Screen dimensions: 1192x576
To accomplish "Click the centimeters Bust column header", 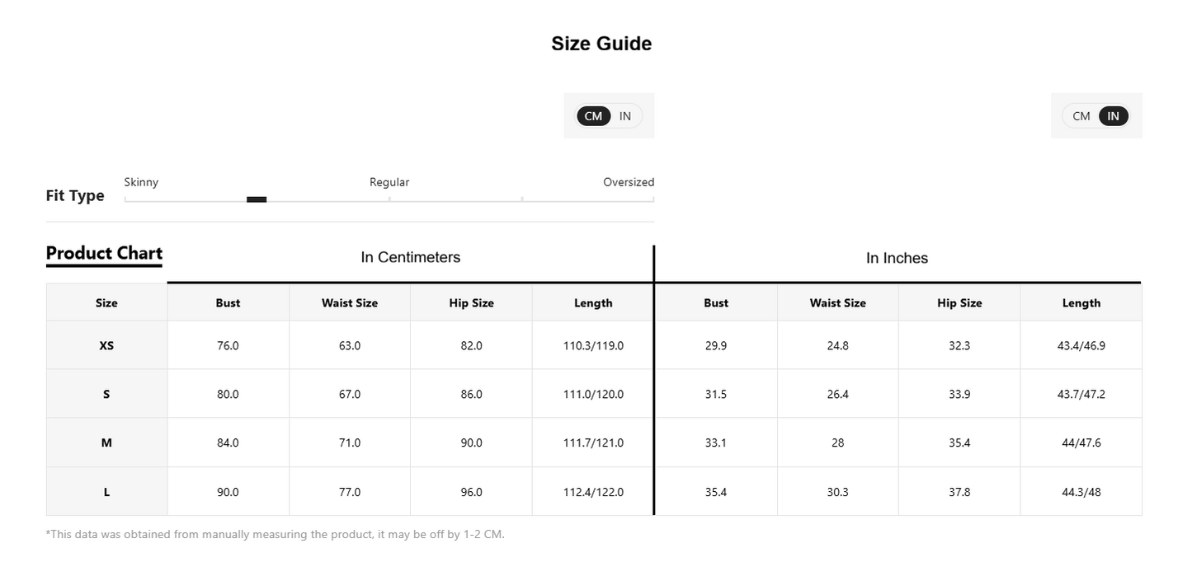I will (229, 302).
